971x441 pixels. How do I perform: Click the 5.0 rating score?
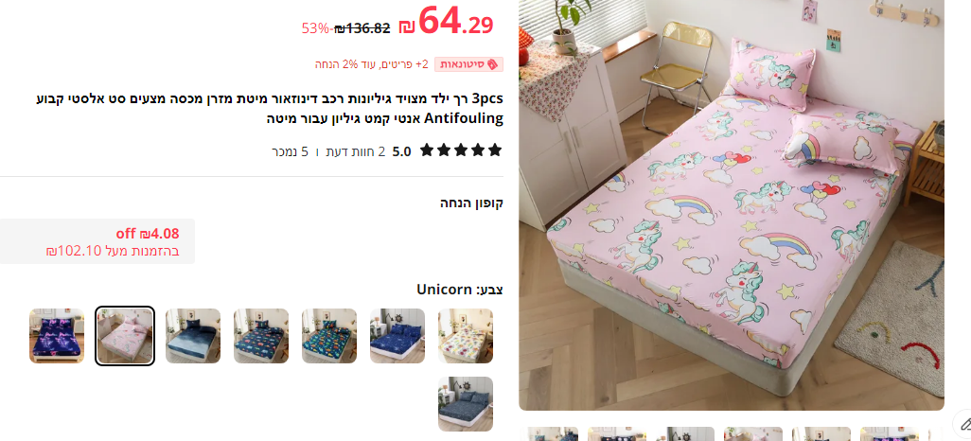tap(401, 151)
